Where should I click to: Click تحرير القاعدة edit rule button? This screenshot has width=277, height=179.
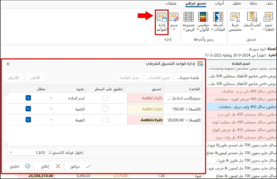159,78
